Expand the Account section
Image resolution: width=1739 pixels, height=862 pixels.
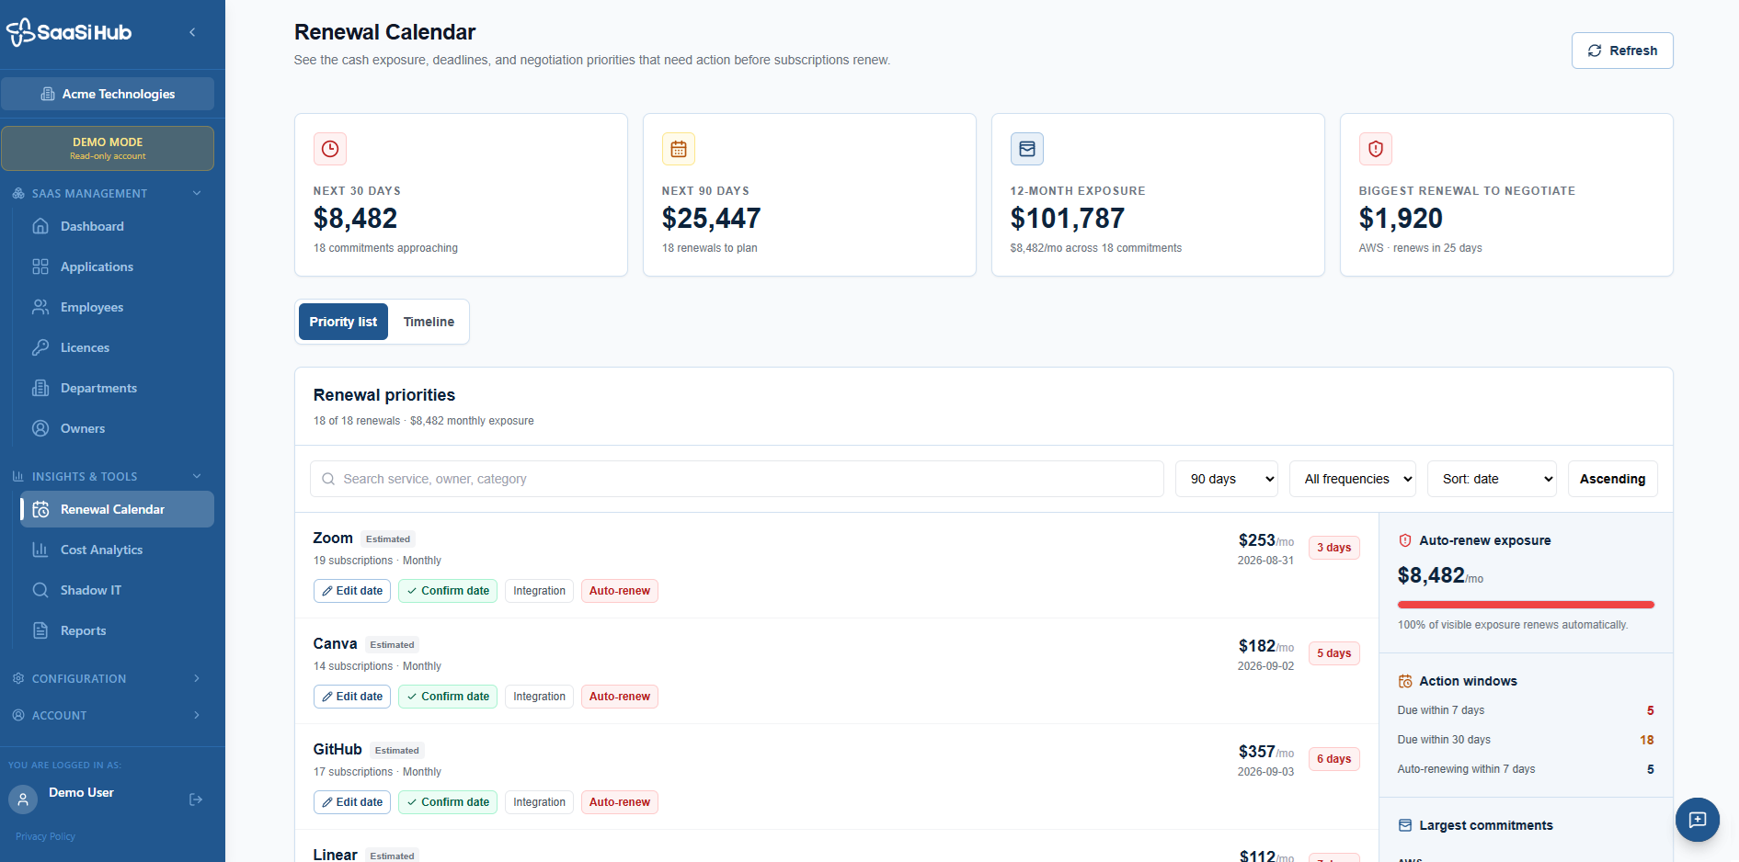pyautogui.click(x=108, y=715)
